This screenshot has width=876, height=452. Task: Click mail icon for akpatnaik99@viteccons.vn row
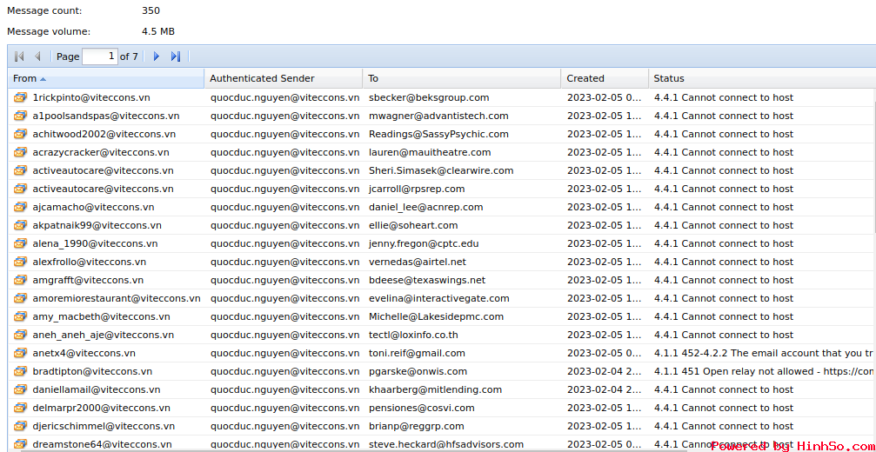(21, 225)
